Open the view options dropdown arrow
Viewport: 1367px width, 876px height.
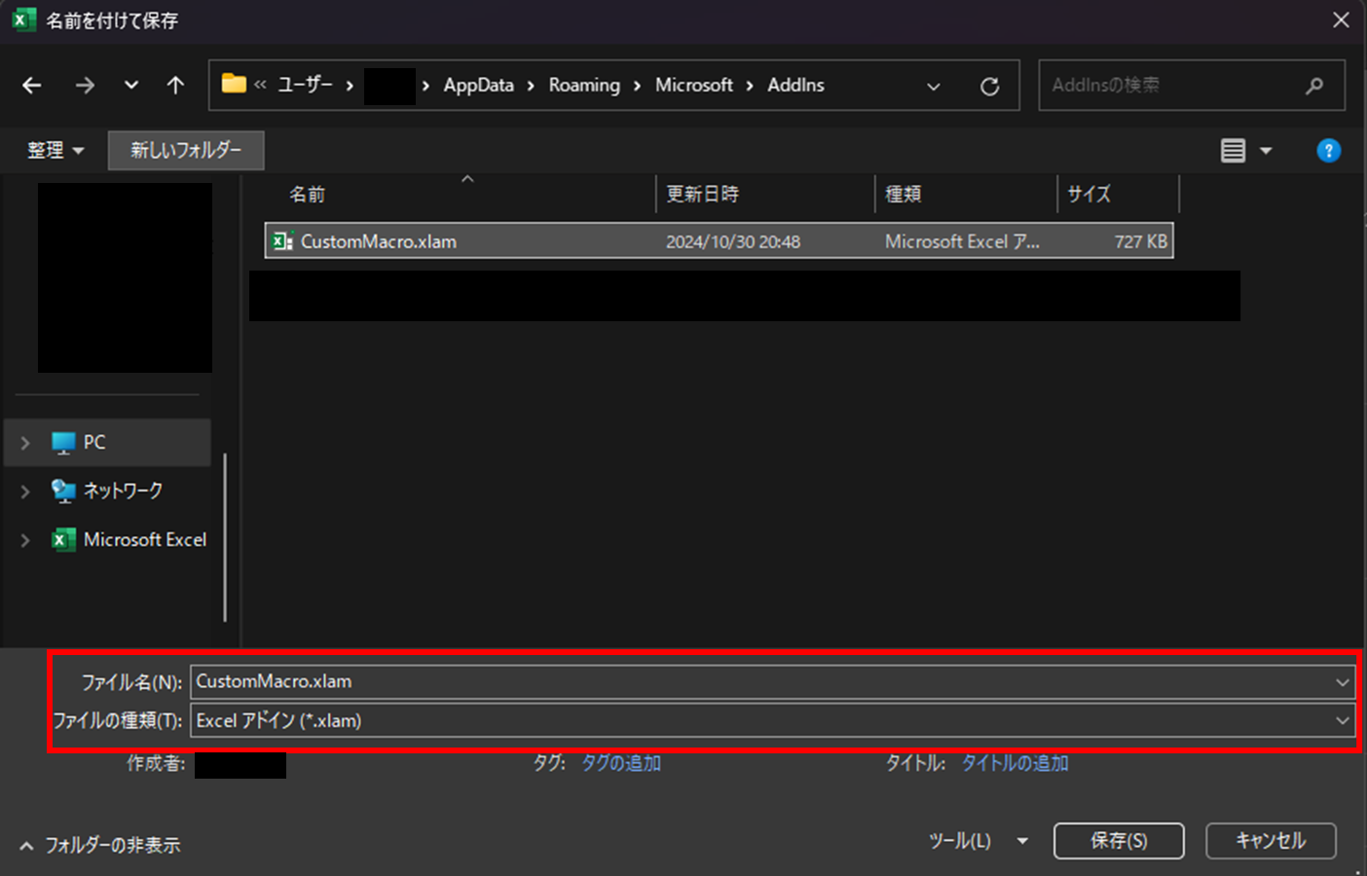click(x=1266, y=151)
